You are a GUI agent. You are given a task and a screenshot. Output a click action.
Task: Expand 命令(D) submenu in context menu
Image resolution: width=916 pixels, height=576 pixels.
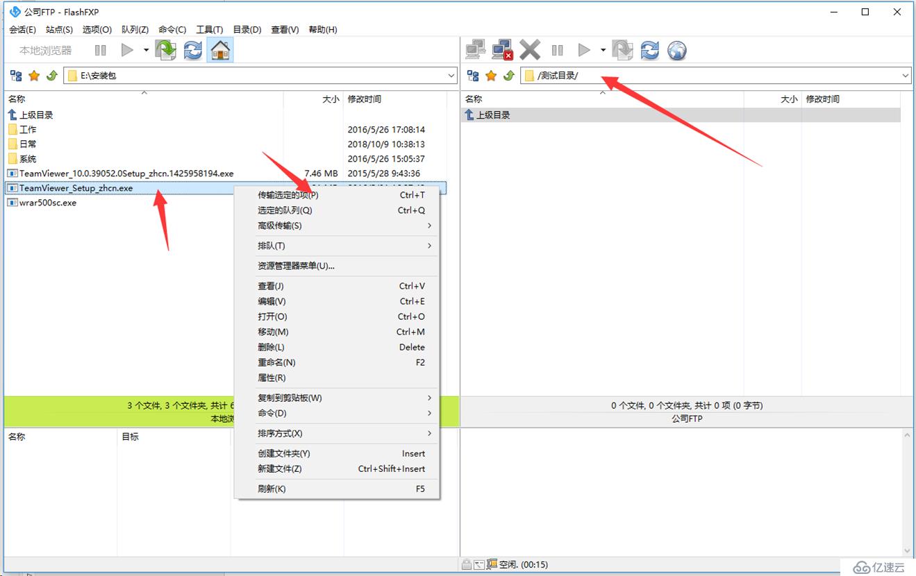(x=337, y=413)
